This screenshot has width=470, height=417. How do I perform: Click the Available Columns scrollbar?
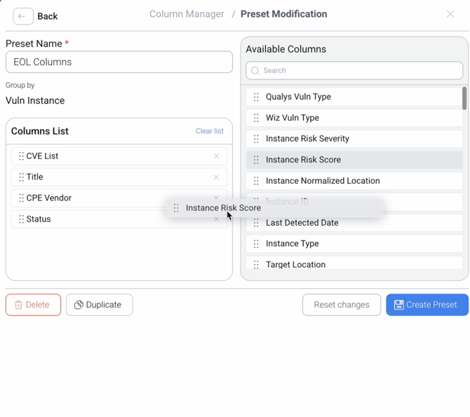click(464, 99)
